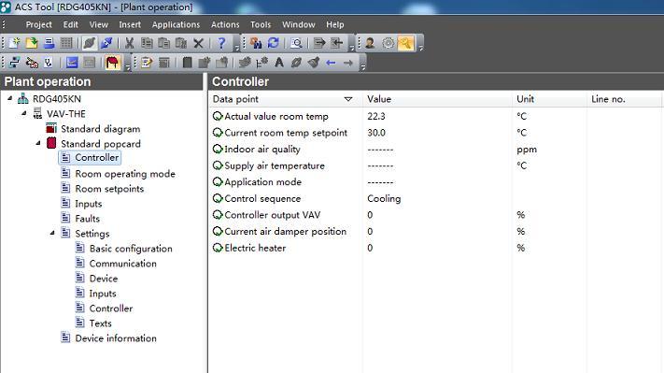Click the highlighted key access icon
664x373 pixels.
405,43
